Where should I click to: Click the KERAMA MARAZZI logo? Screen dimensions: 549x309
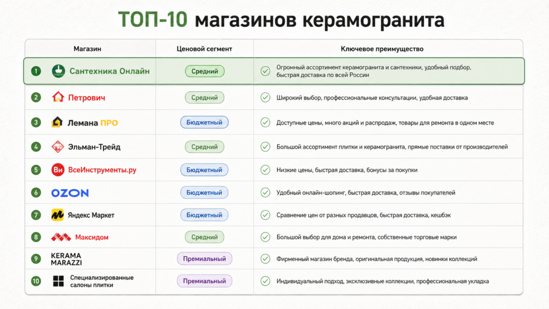(x=66, y=259)
